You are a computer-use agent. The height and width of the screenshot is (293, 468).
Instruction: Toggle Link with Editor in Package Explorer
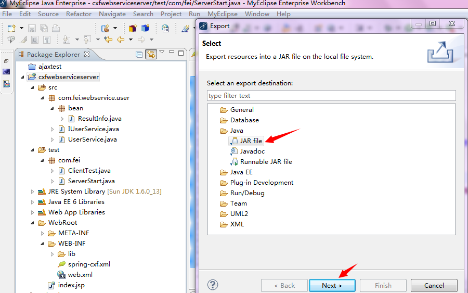[x=151, y=54]
